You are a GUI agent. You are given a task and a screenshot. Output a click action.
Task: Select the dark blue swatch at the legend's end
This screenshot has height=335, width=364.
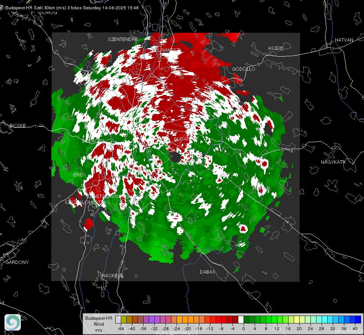[358, 320]
